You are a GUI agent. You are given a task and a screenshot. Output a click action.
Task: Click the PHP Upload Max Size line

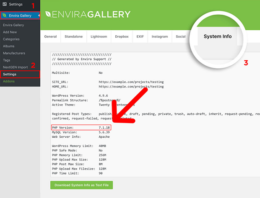[79, 159]
